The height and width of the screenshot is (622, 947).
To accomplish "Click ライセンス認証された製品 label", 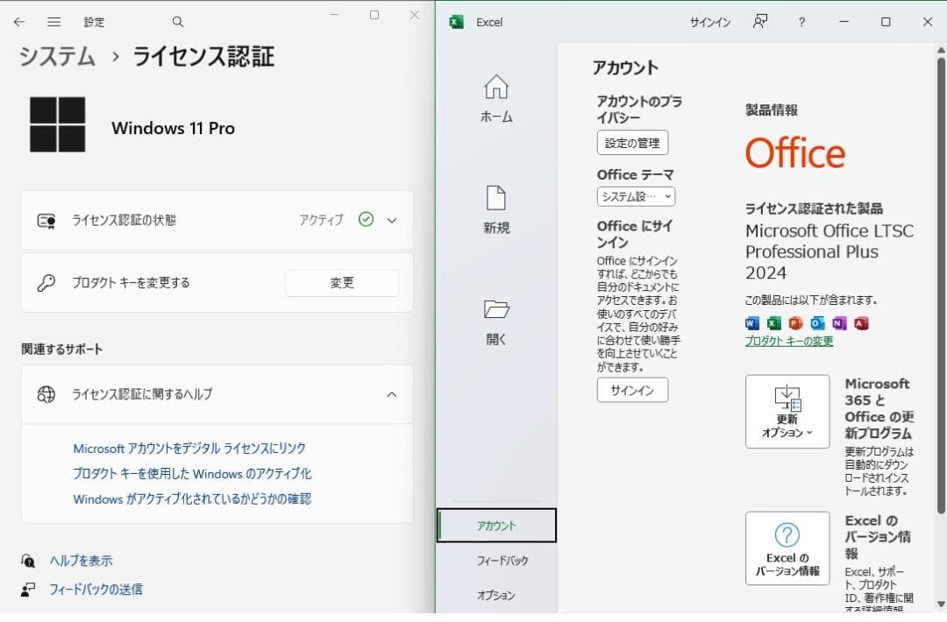I will pos(814,209).
